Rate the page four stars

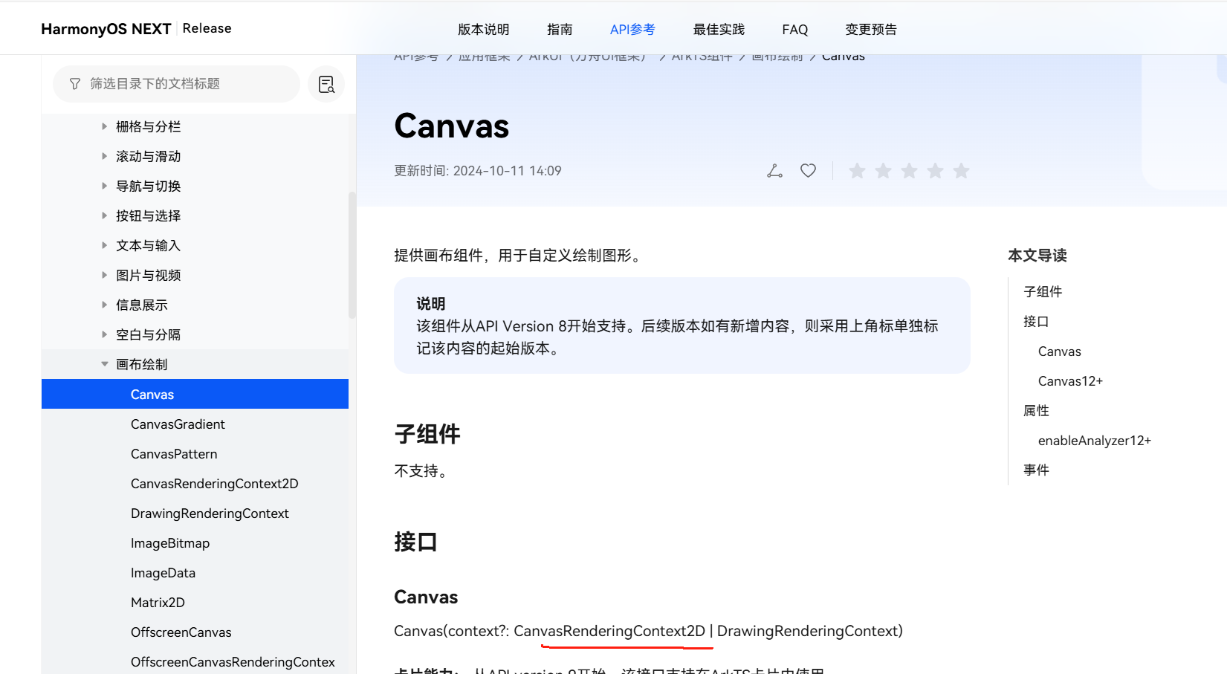coord(935,171)
